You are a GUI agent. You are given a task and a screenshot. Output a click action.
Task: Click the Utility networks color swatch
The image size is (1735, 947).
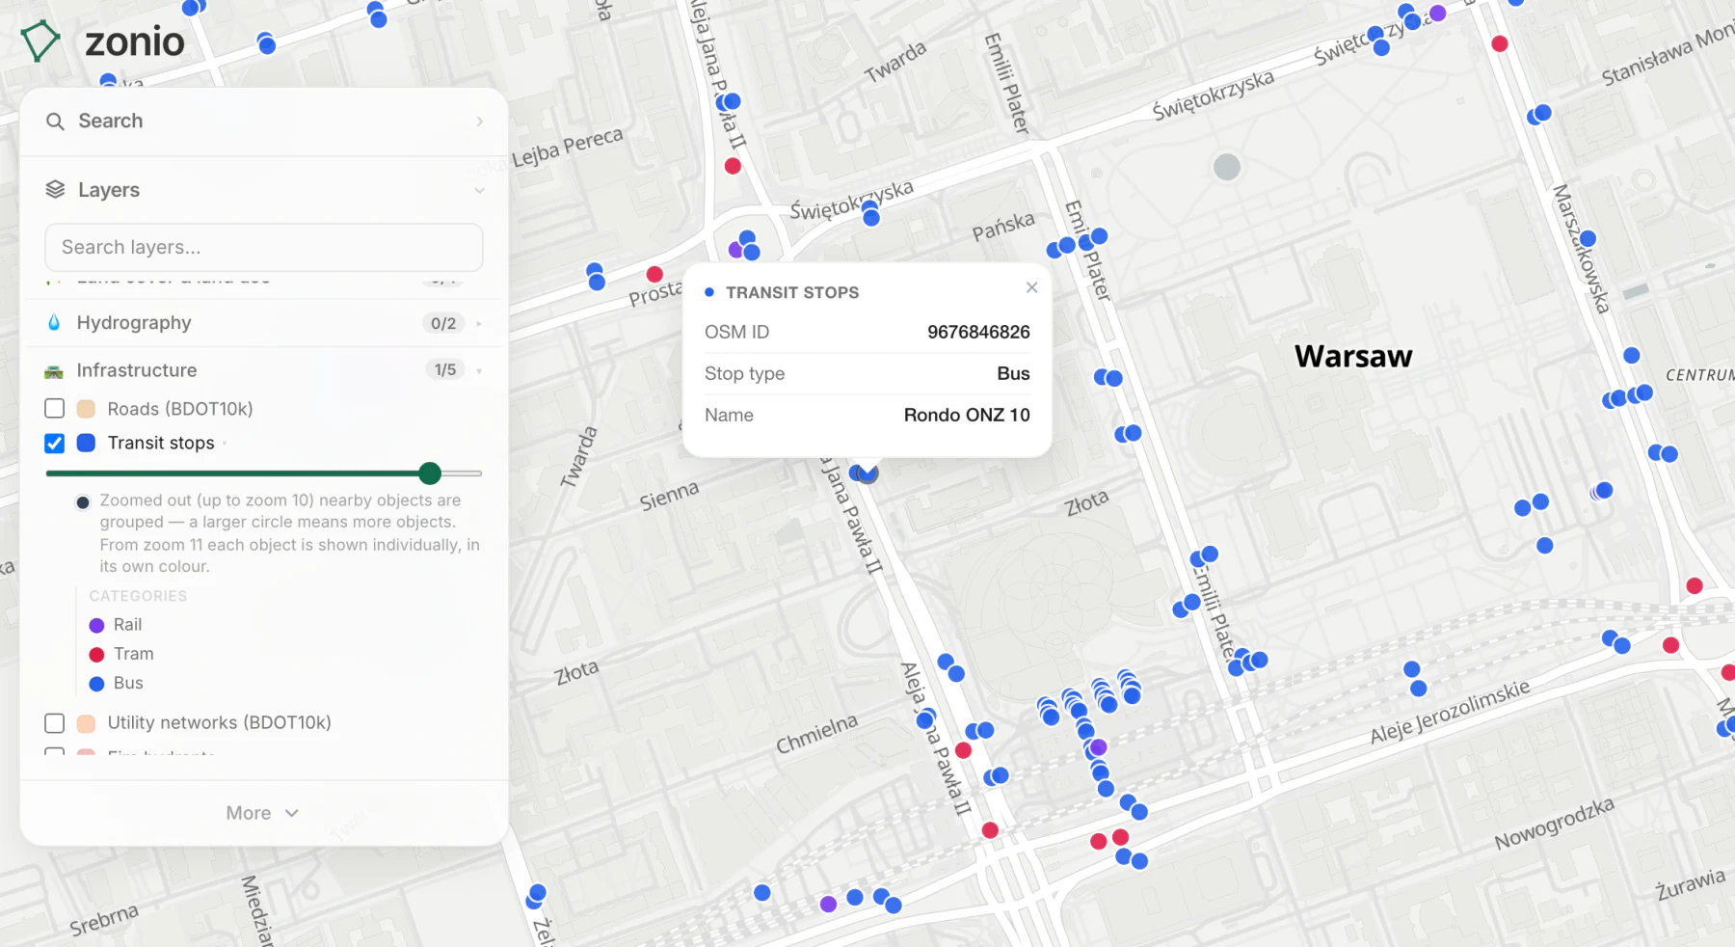tap(86, 723)
